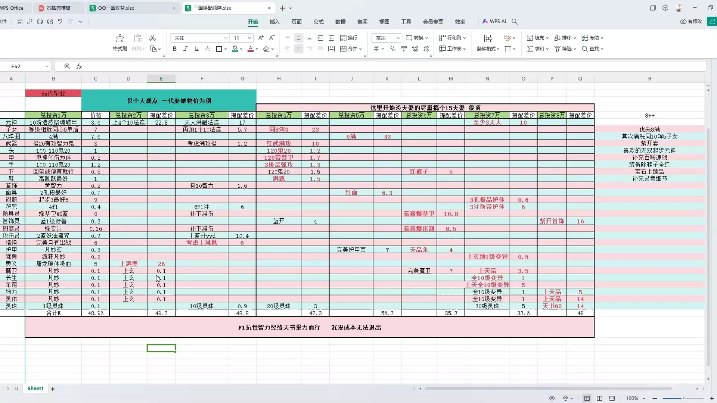The image size is (717, 403).
Task: Click the percent style icon
Action: click(x=392, y=49)
